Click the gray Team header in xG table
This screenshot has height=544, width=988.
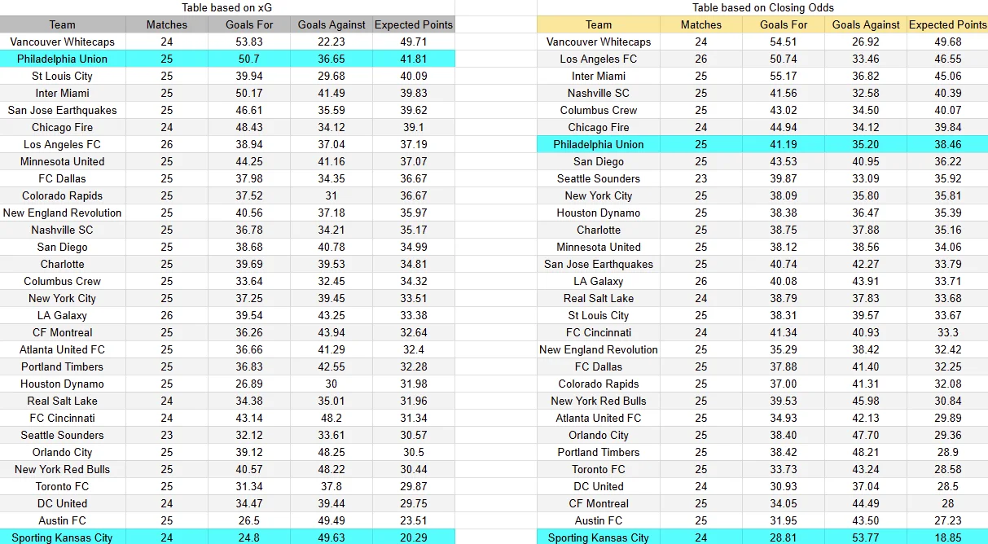[63, 24]
